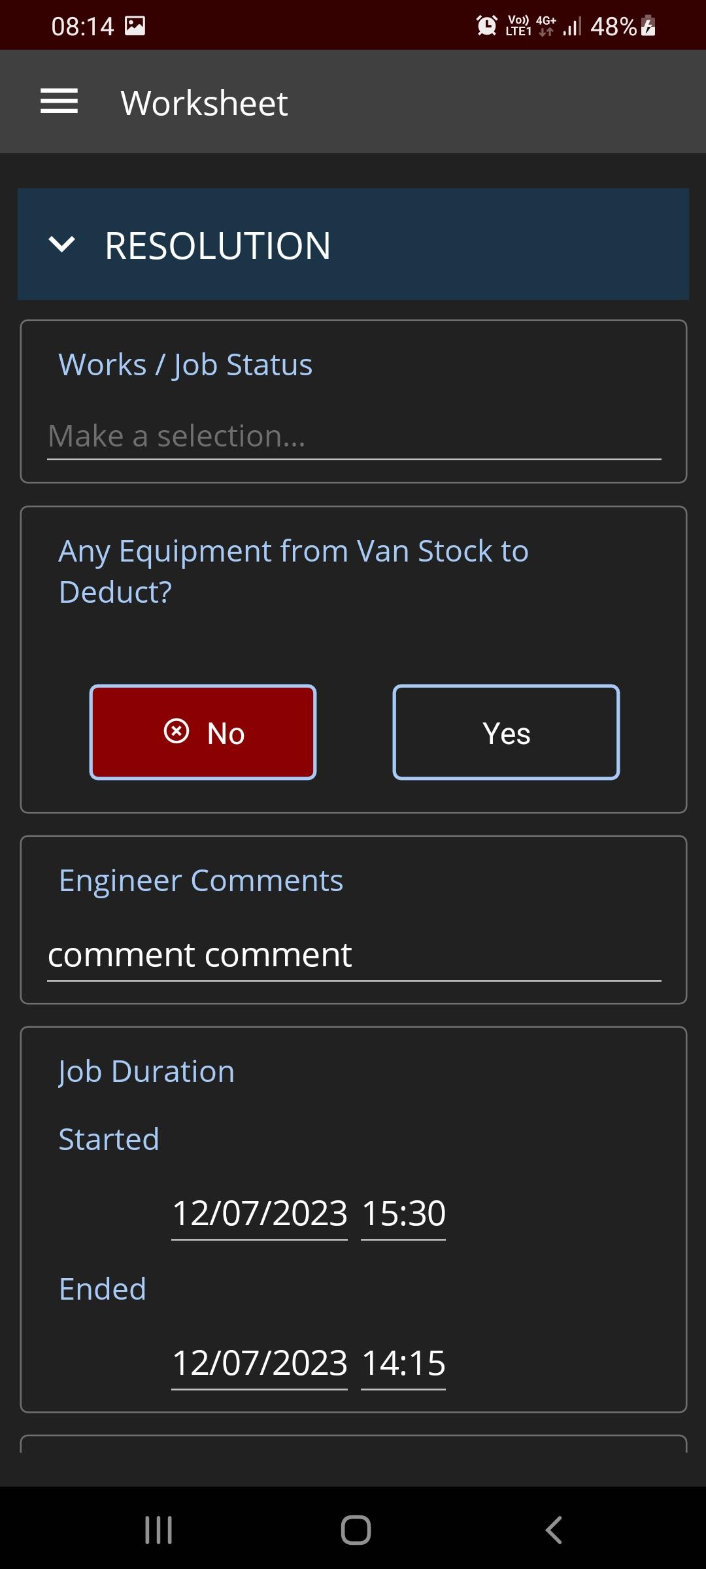
Task: Open the Works / Job Status selection dropdown
Action: 354,436
